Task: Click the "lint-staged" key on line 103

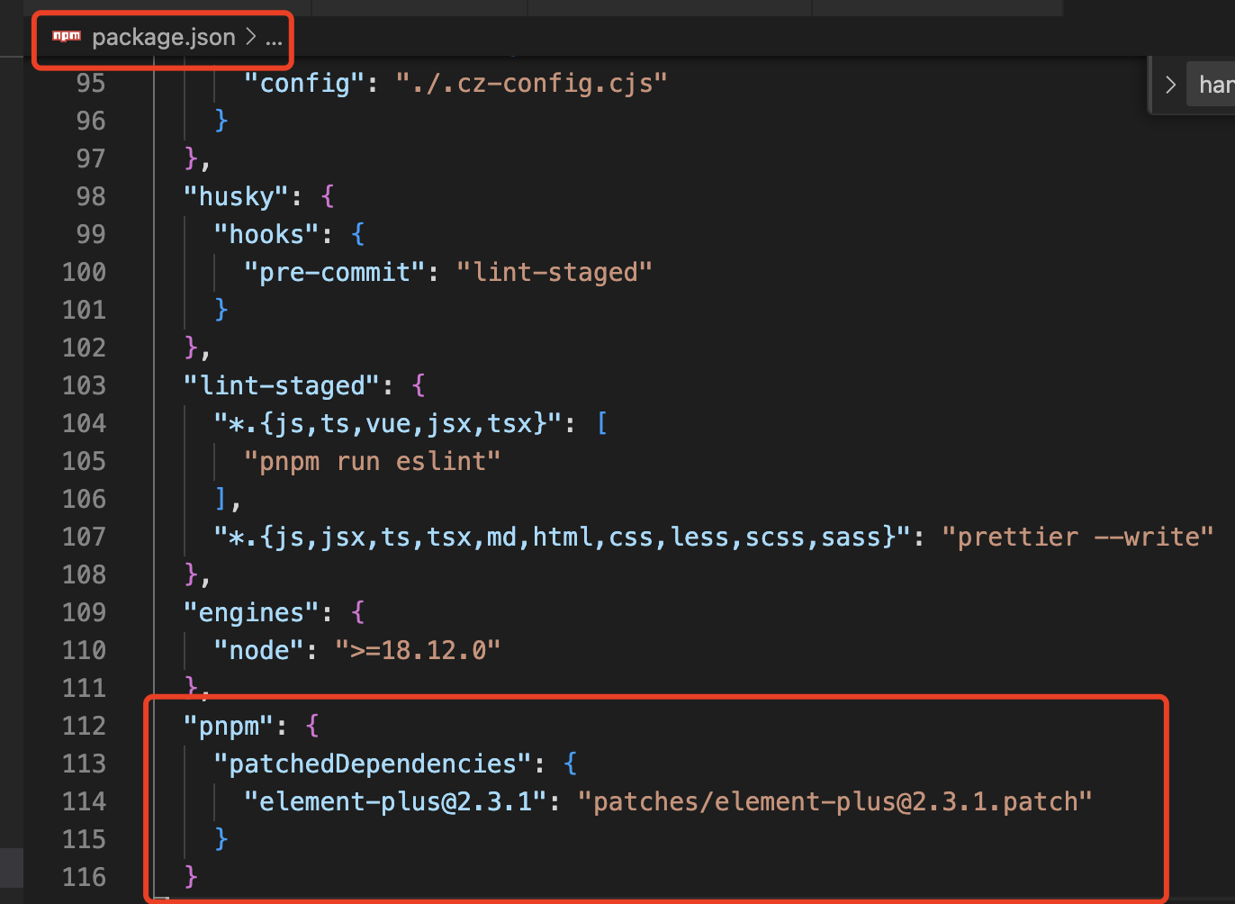Action: pos(282,385)
